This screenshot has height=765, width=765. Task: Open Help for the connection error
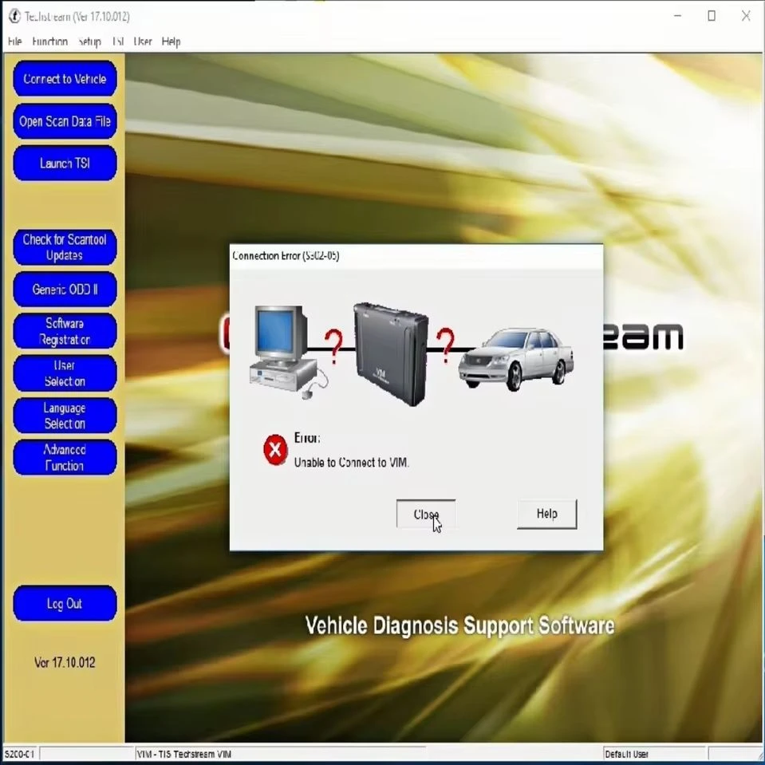(546, 514)
